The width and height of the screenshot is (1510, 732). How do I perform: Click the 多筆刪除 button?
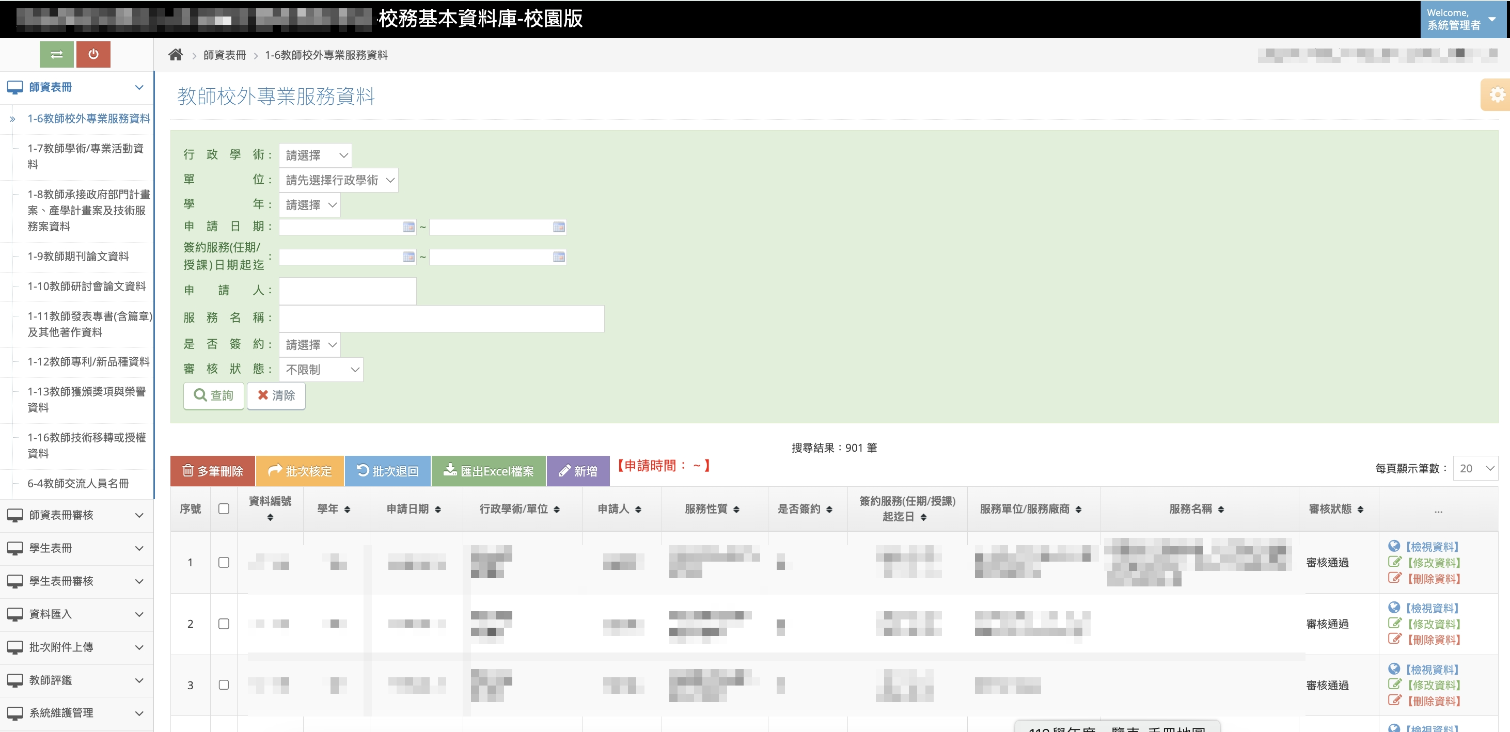pos(212,472)
